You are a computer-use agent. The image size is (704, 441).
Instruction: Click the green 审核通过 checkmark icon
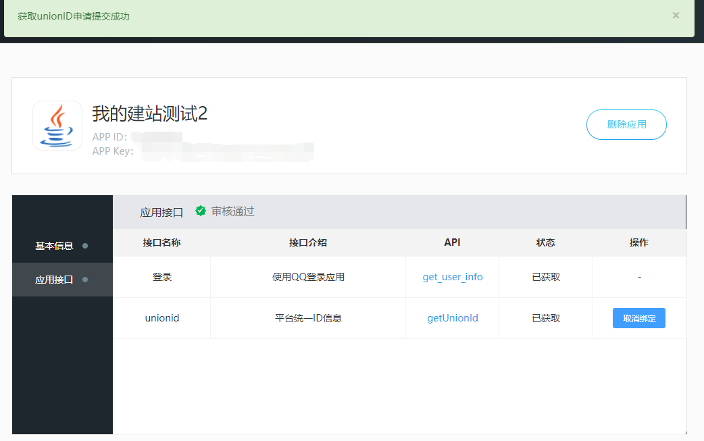pos(201,211)
